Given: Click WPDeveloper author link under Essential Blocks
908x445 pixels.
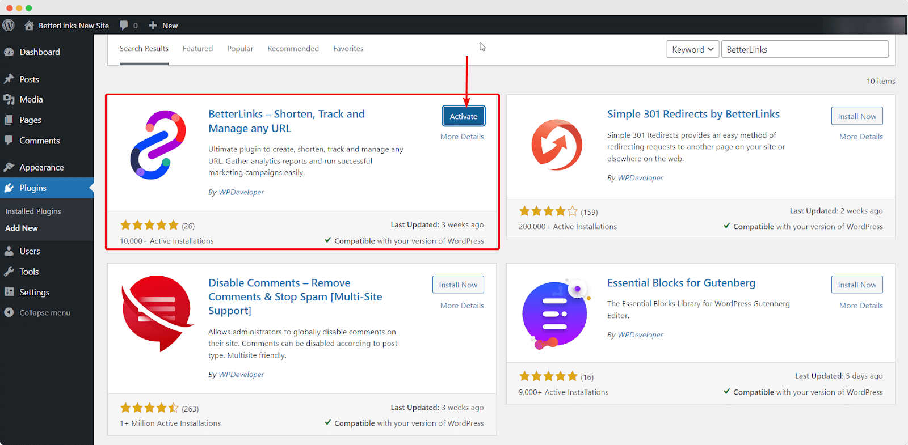Looking at the screenshot, I should coord(640,335).
